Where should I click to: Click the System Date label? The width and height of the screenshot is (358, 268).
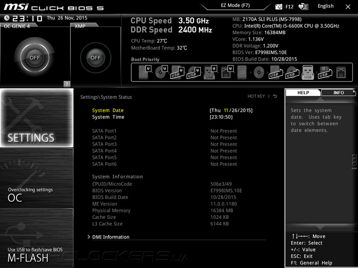(108, 110)
